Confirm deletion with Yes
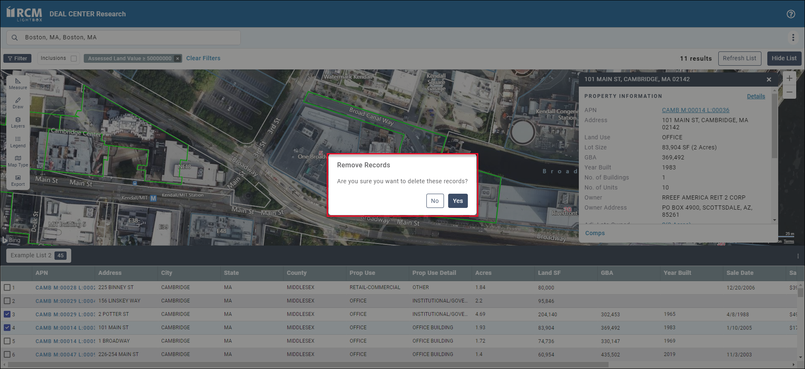 [457, 201]
